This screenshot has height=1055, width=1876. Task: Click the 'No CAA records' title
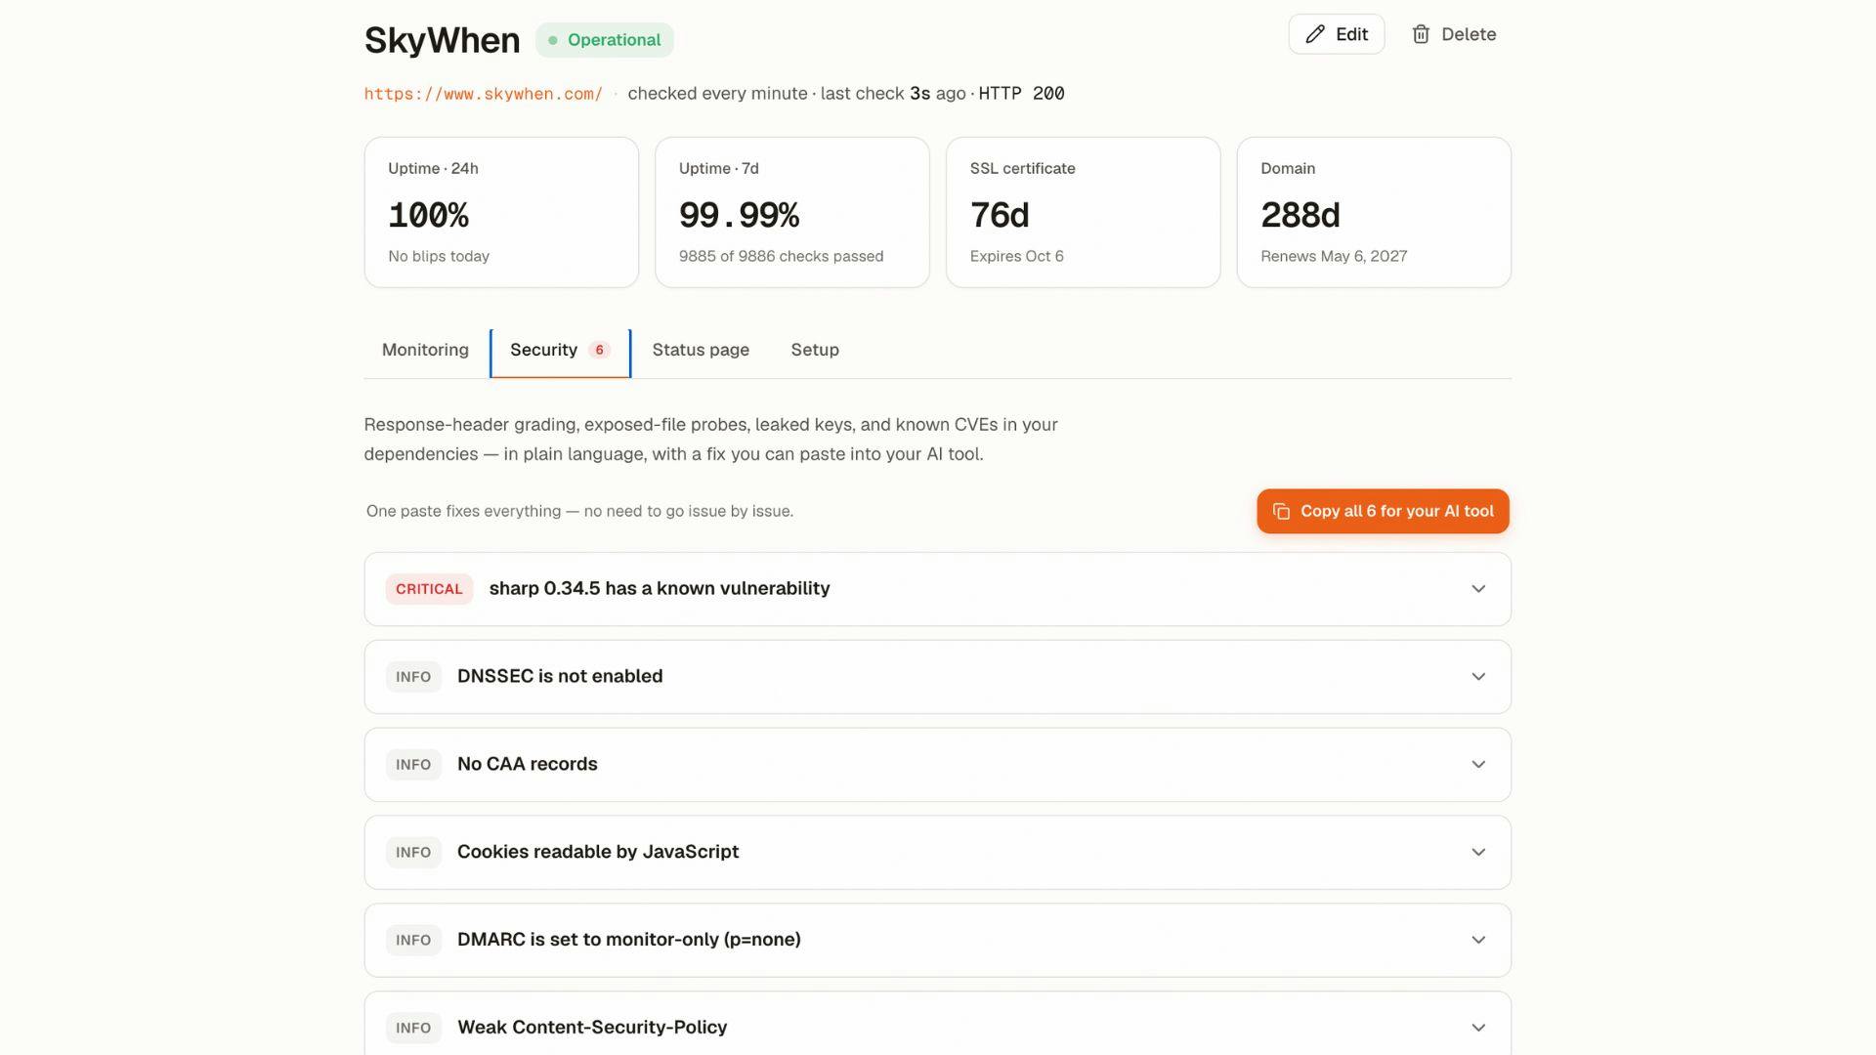pos(528,764)
